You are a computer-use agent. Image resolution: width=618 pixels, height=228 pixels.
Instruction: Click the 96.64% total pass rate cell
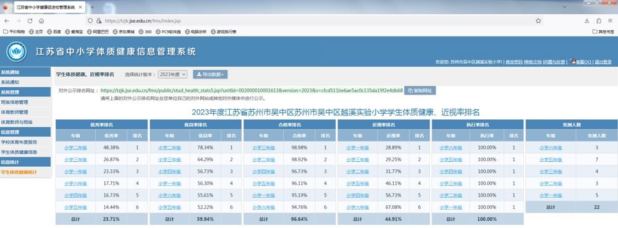(x=299, y=219)
